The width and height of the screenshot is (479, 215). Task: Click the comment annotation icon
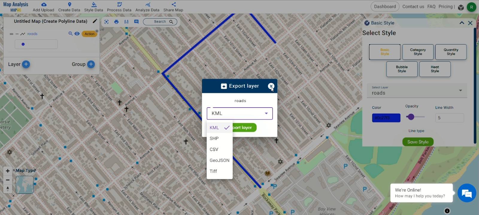click(x=137, y=22)
